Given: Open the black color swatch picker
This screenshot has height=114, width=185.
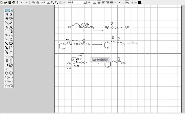Looking at the screenshot, I should tap(140, 2).
